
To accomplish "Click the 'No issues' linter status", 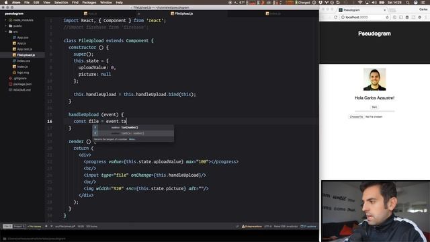I will [x=34, y=227].
